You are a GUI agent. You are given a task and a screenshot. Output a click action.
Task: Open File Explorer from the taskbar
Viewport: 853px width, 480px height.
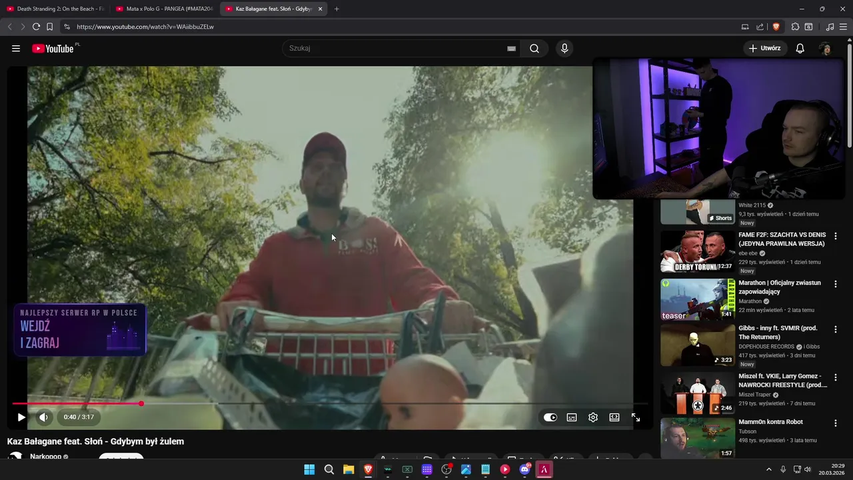pyautogui.click(x=349, y=469)
